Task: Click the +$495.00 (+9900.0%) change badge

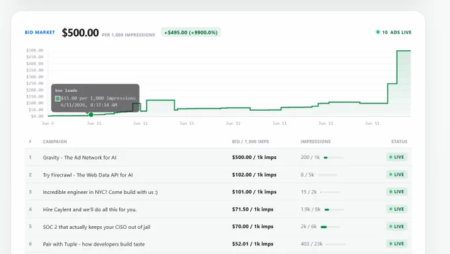Action: click(x=191, y=32)
